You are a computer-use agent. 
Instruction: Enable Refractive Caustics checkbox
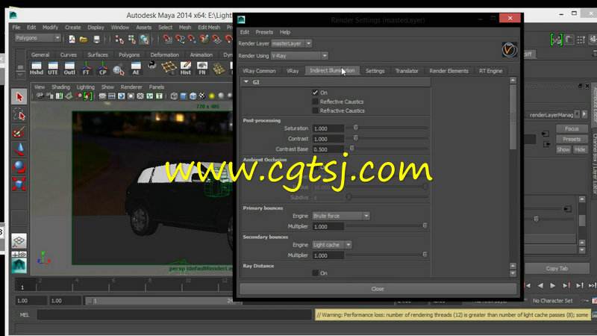315,111
